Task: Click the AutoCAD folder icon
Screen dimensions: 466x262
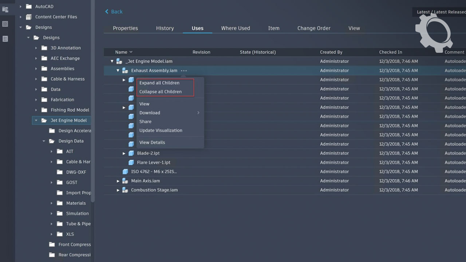Action: pos(28,7)
